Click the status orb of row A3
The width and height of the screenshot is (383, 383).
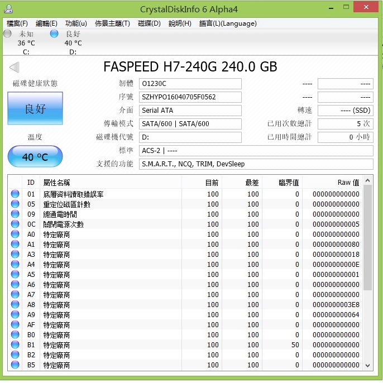[15, 254]
